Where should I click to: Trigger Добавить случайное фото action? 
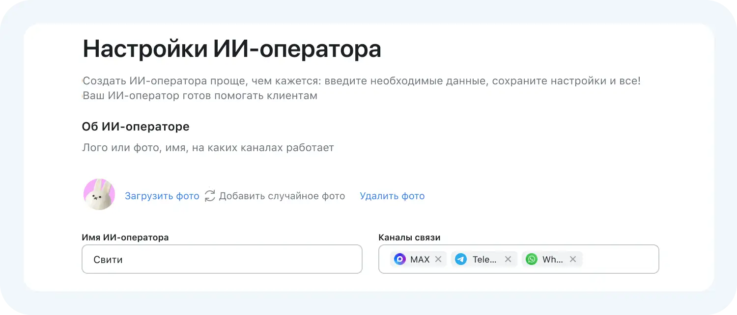(283, 195)
